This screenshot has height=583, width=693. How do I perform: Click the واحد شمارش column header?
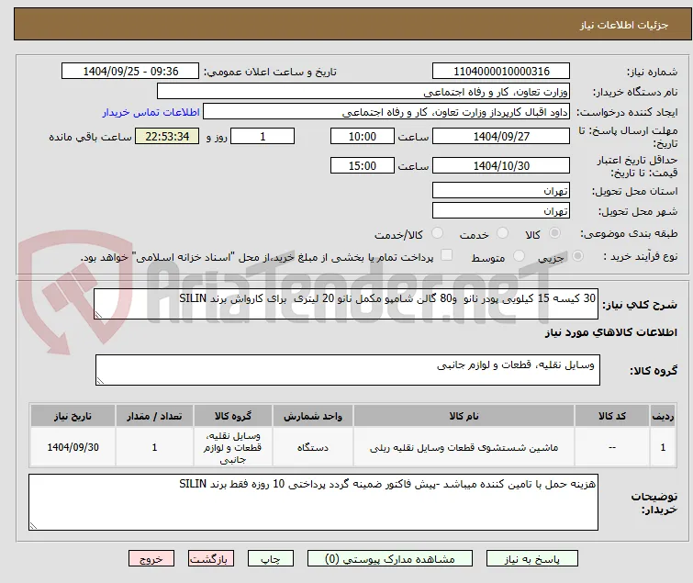pos(313,417)
